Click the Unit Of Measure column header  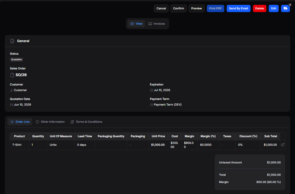point(61,136)
